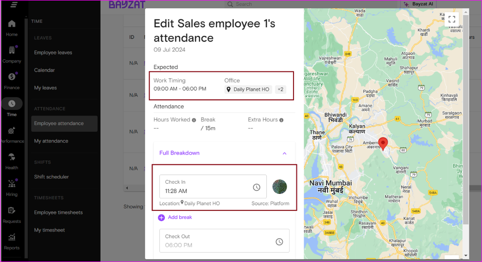Select Employee leaves menu item
Screen dimensions: 482x262
53,52
